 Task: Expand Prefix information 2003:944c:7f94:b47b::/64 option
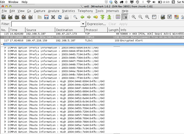[5, 78]
